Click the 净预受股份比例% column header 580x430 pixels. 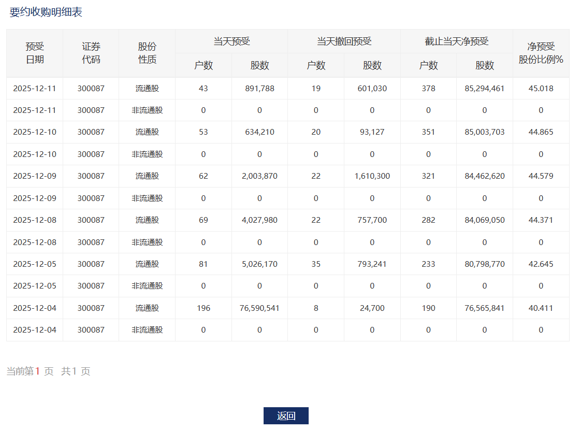tap(541, 53)
